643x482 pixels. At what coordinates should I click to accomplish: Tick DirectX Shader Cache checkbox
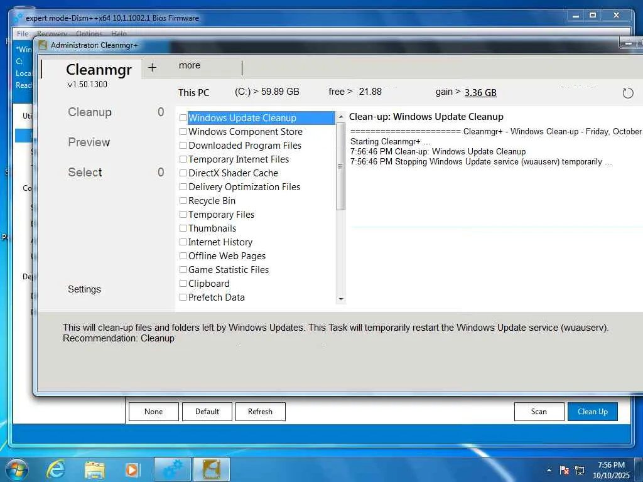(183, 173)
